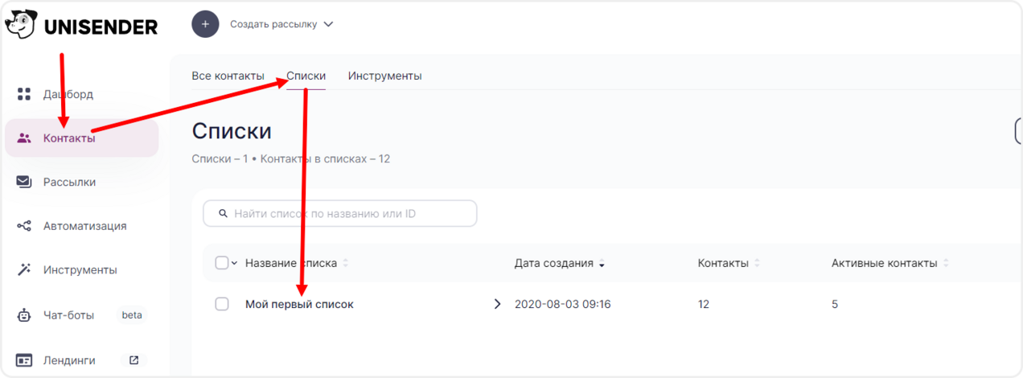Click the Автоматизация workflow icon

[x=24, y=226]
